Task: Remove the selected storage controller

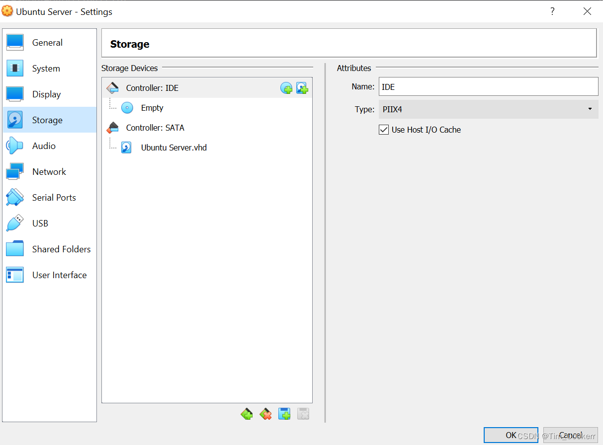Action: pyautogui.click(x=265, y=413)
